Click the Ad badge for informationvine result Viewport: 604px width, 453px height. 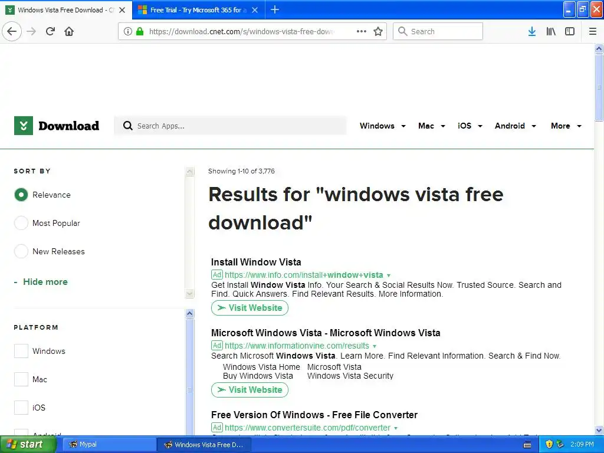[x=217, y=346]
